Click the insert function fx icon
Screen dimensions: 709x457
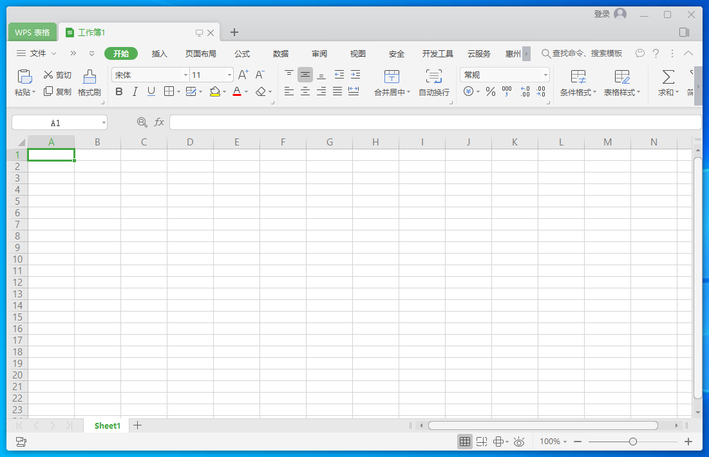tap(158, 122)
